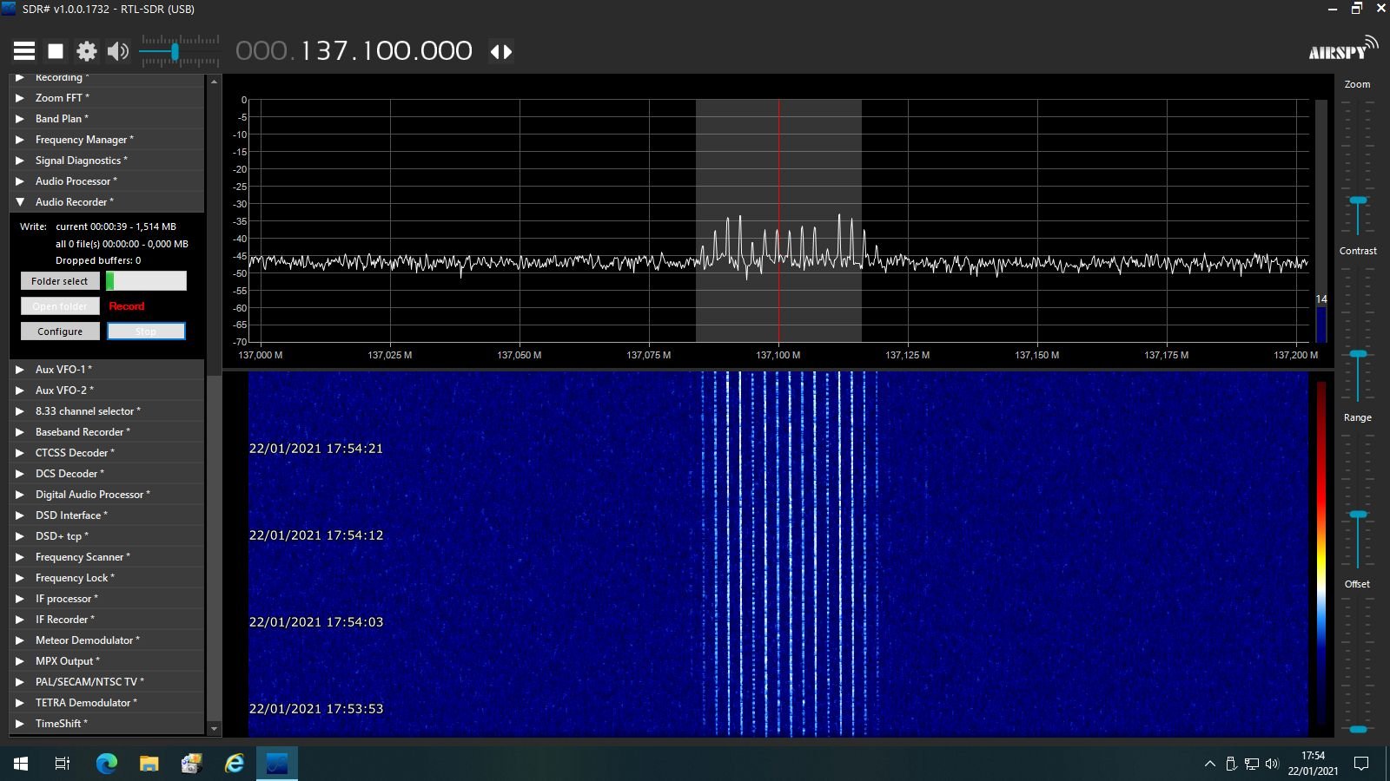Open settings with the gear icon
The width and height of the screenshot is (1390, 781).
tap(87, 51)
